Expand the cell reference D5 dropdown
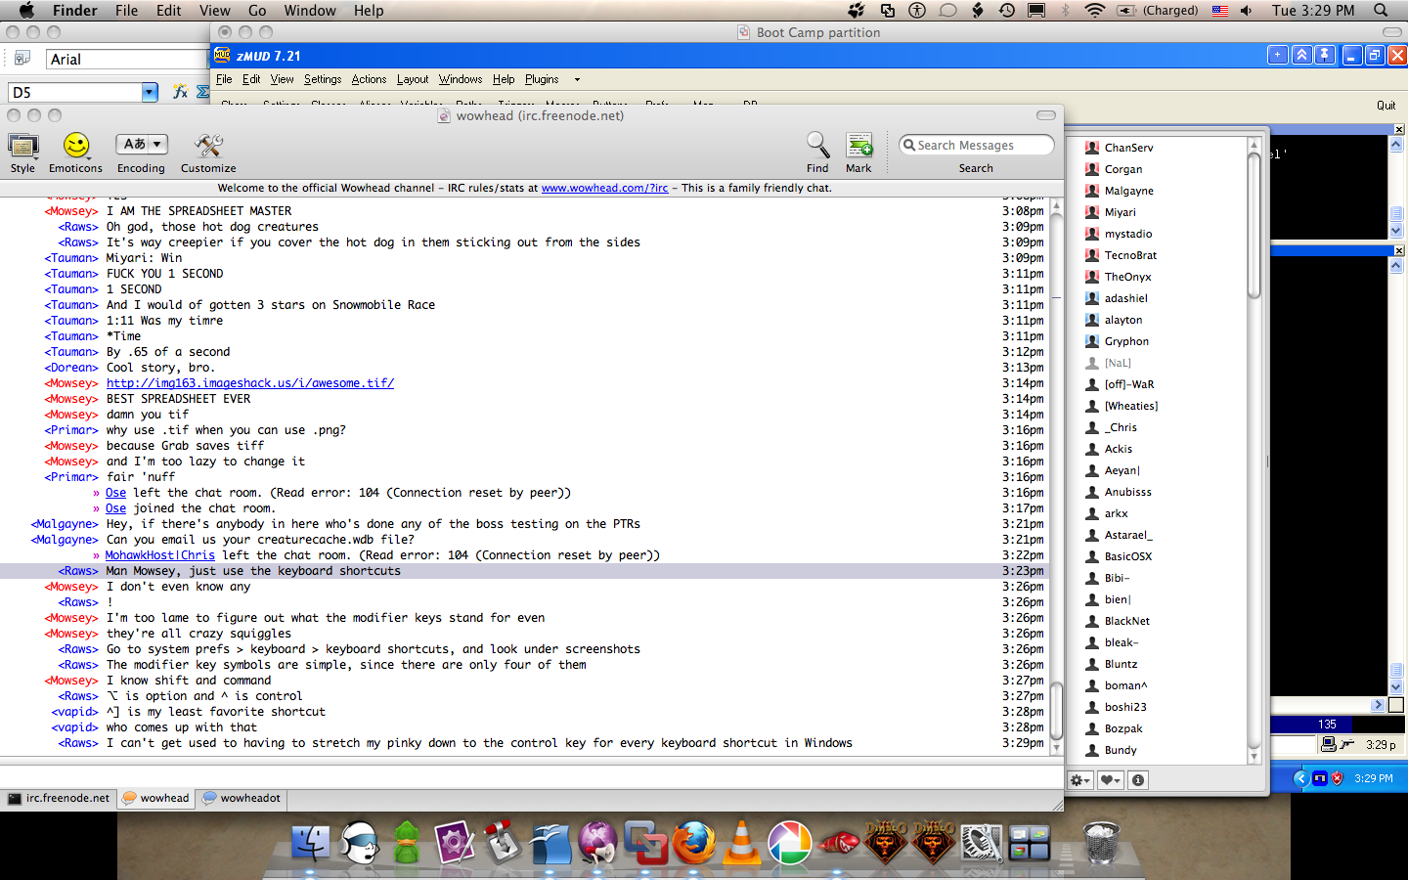1408x880 pixels. click(x=150, y=92)
